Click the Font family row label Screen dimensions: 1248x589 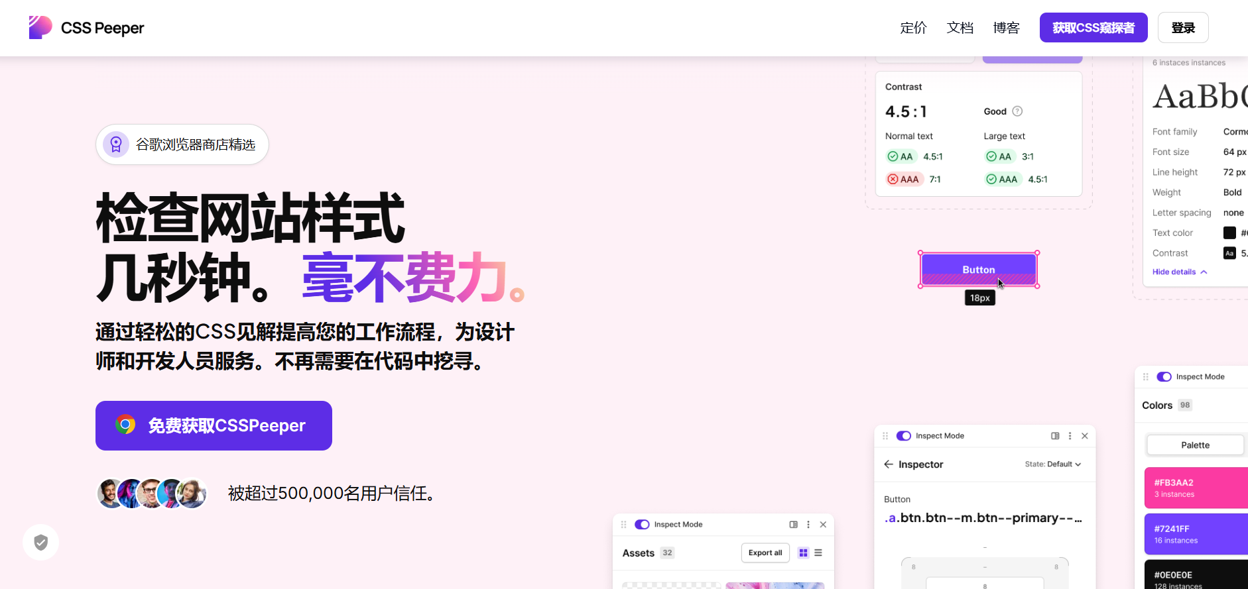coord(1175,132)
